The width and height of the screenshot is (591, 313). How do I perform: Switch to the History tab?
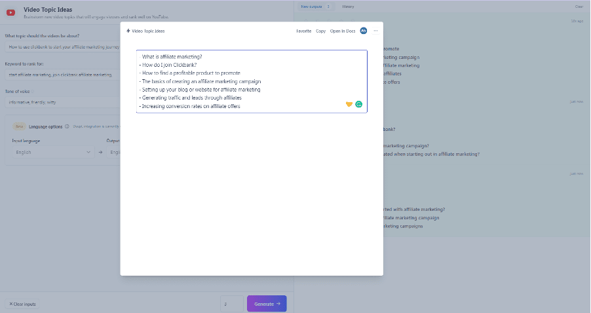(x=348, y=7)
